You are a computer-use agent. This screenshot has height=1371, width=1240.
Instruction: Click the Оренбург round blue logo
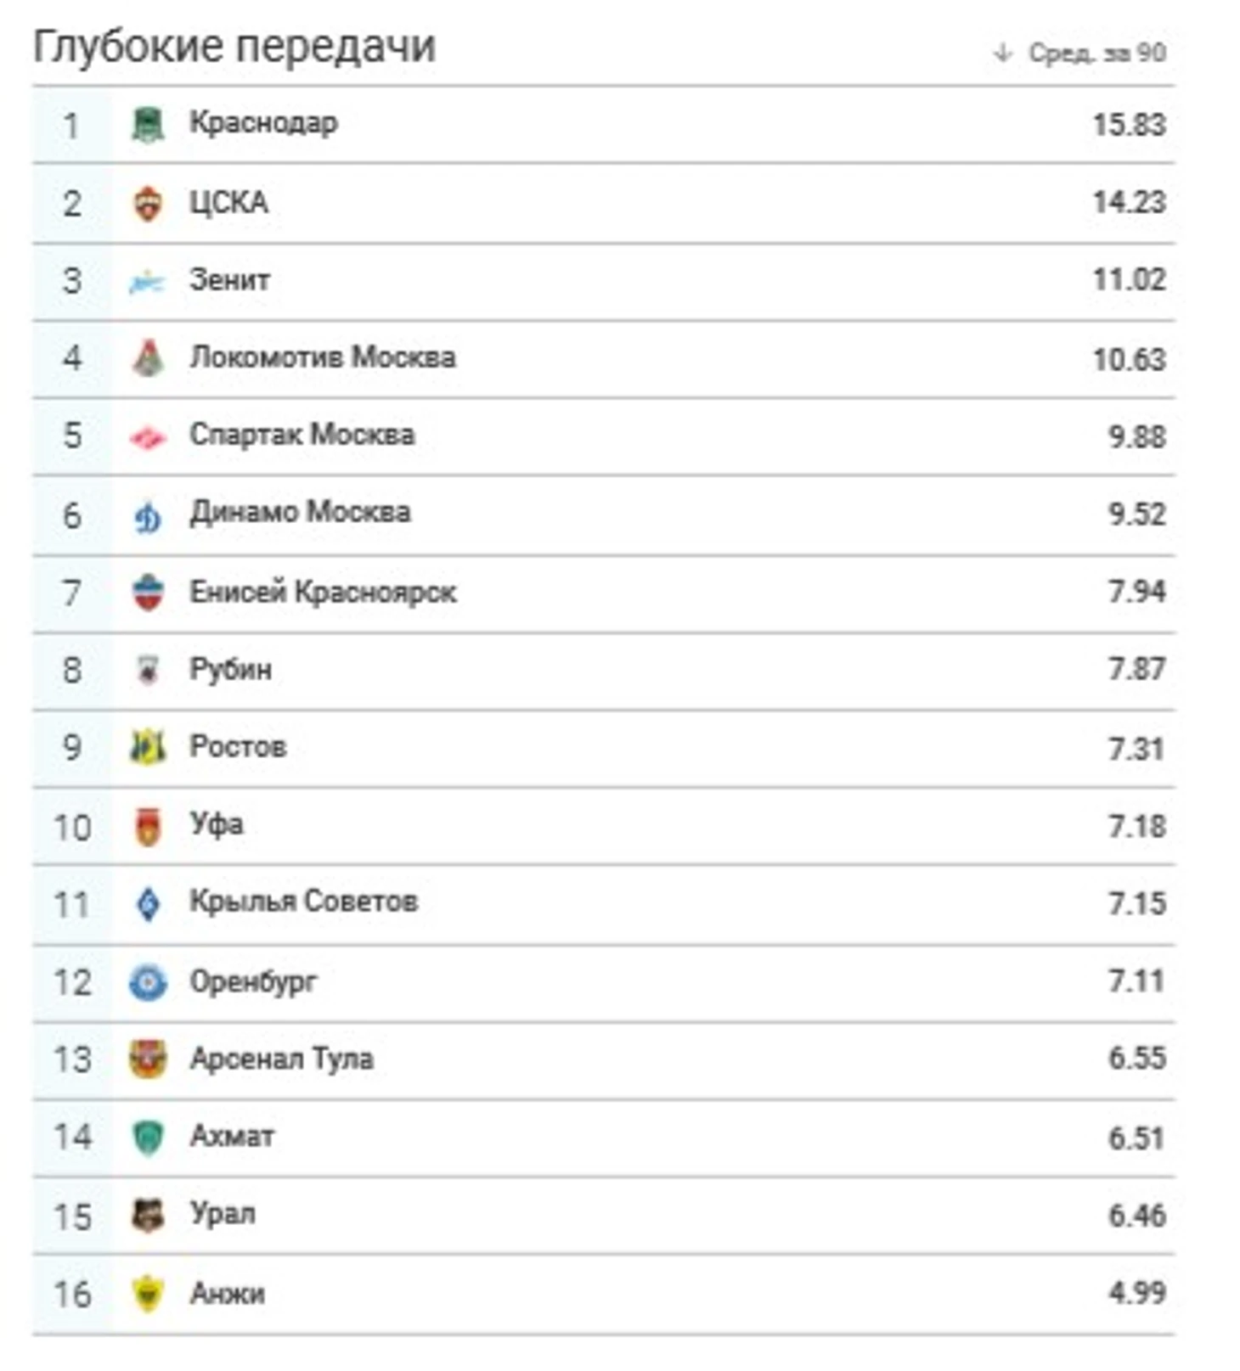pos(148,982)
